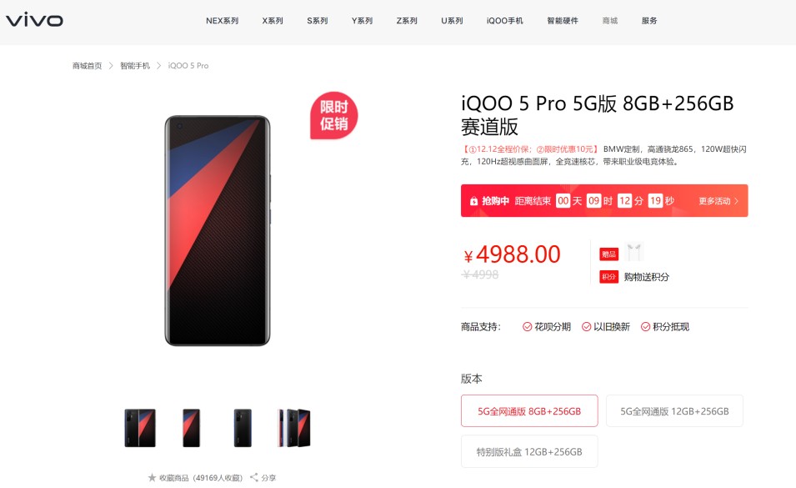Click the vivo logo
The height and width of the screenshot is (488, 796).
point(34,20)
